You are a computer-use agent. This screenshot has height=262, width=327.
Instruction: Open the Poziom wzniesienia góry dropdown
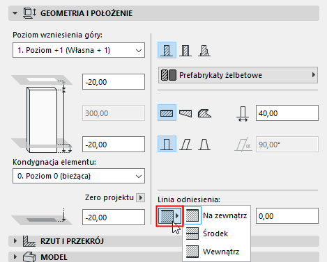pos(79,50)
